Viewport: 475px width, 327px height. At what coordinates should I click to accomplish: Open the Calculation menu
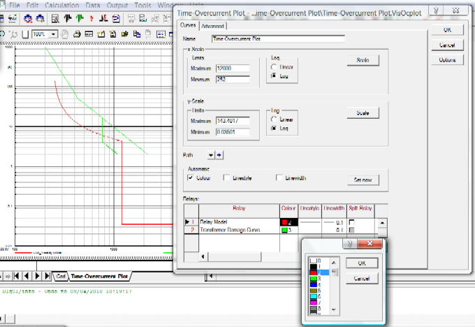61,5
